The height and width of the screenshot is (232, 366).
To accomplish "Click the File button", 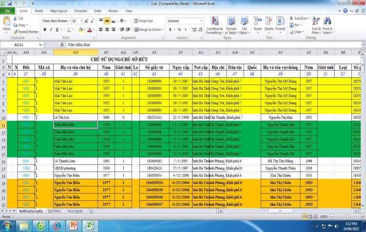I will coord(8,10).
